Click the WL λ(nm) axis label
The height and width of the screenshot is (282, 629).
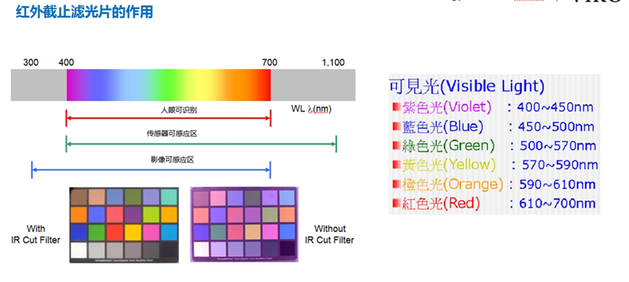tap(311, 109)
